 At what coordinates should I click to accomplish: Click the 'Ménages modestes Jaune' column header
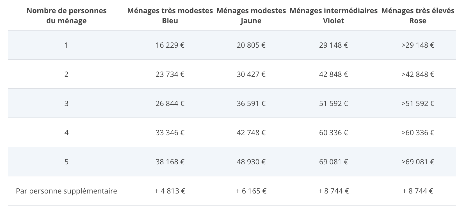251,16
